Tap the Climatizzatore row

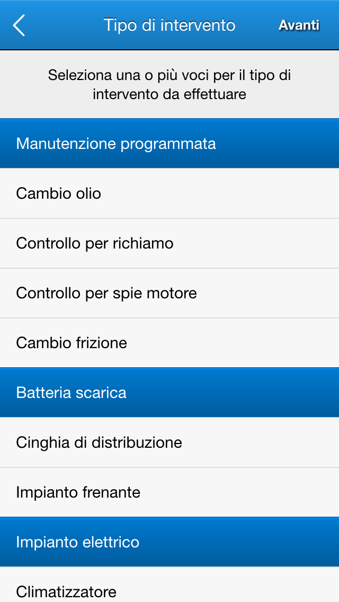click(169, 589)
